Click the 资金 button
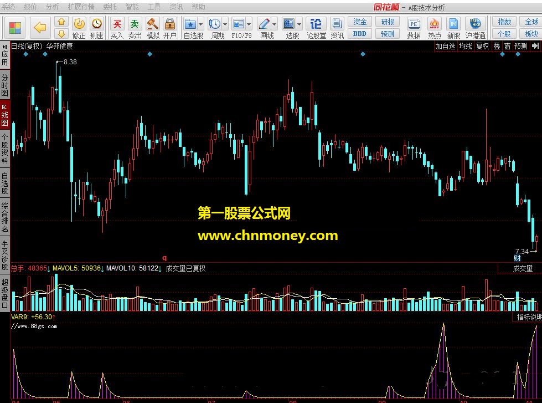542x403 pixels. (359, 22)
